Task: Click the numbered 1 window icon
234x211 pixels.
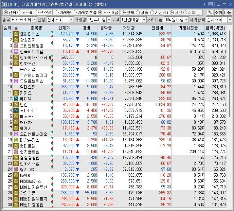Action: pyautogui.click(x=4, y=5)
